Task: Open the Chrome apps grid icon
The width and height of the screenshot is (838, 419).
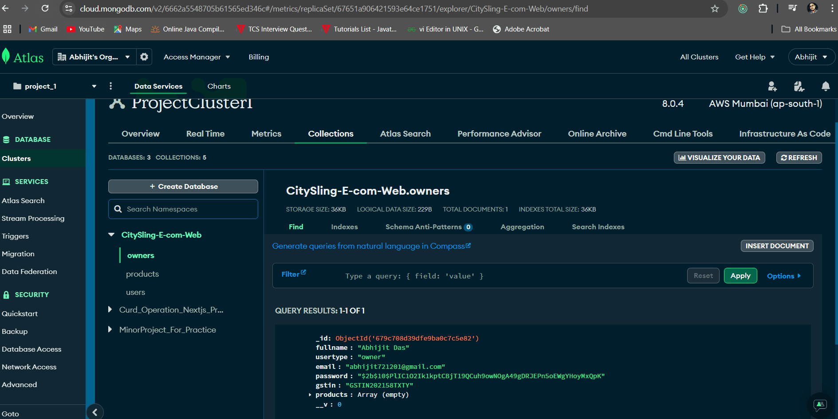Action: tap(7, 29)
